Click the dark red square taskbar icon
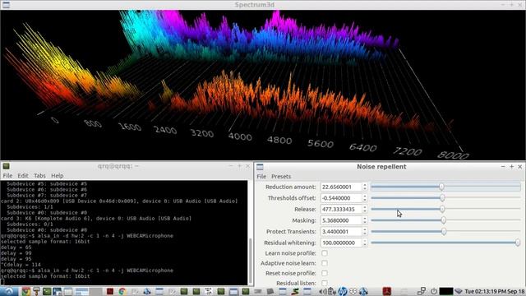 tap(109, 291)
